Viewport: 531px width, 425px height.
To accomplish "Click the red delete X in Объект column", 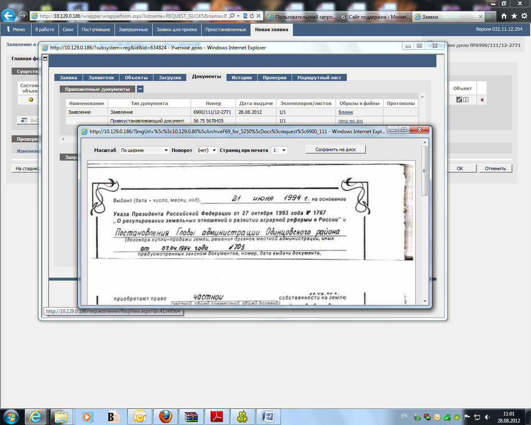I will click(482, 100).
